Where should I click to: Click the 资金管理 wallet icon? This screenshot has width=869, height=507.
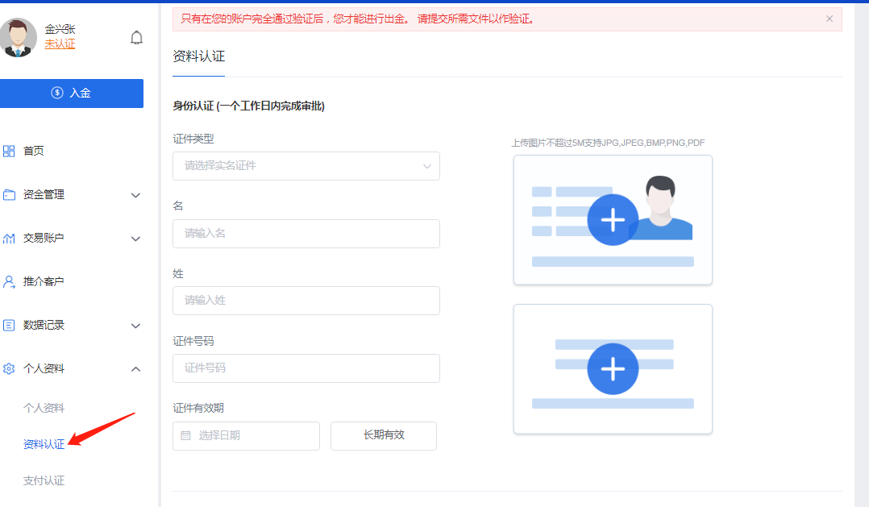(x=9, y=194)
